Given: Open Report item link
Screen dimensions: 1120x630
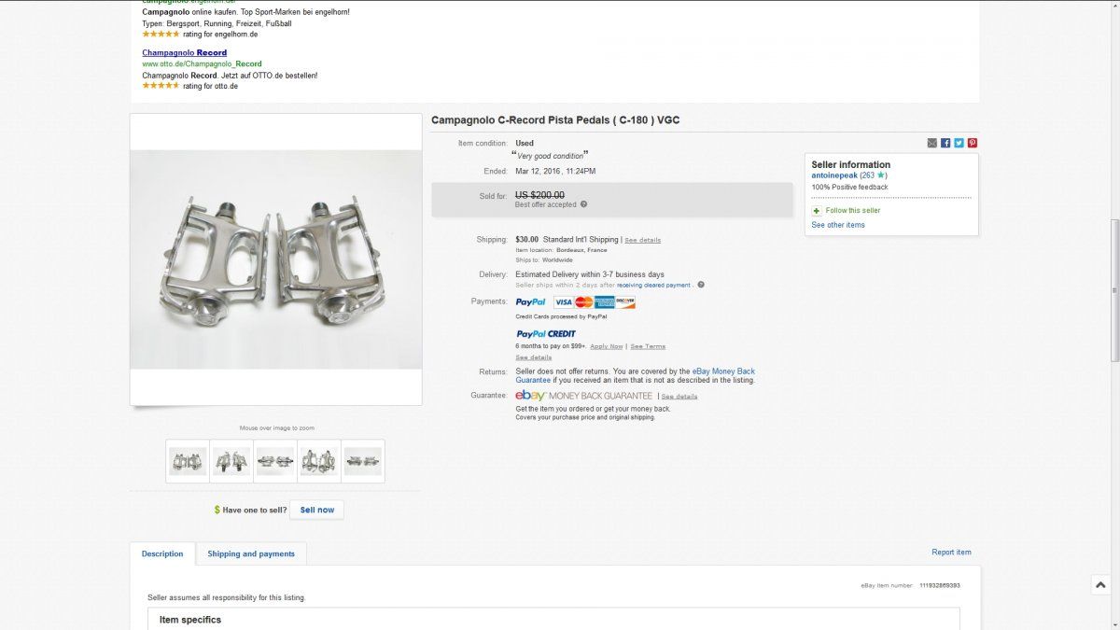Looking at the screenshot, I should (x=951, y=553).
